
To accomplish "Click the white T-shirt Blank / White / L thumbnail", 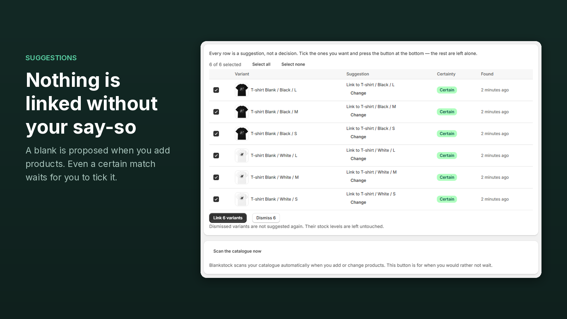I will (x=242, y=156).
